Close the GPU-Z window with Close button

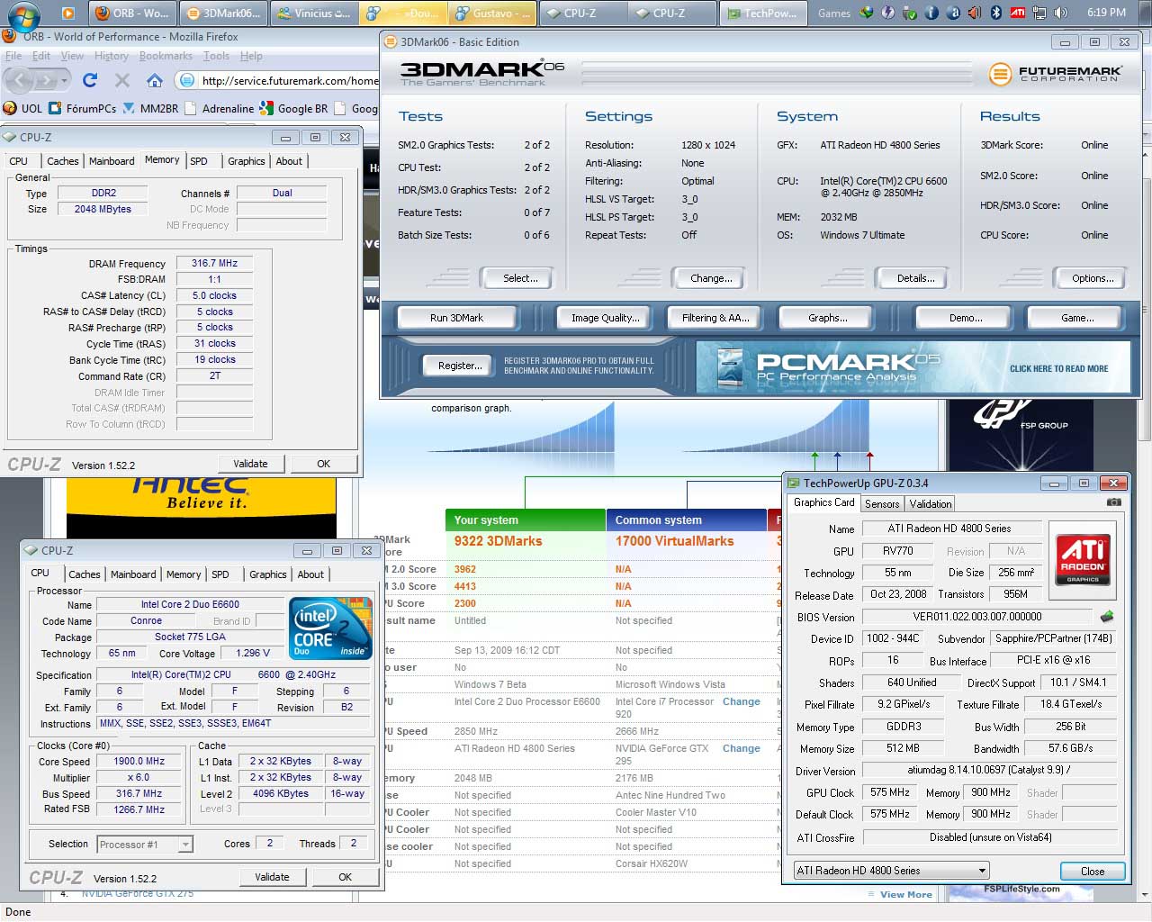click(x=1093, y=871)
